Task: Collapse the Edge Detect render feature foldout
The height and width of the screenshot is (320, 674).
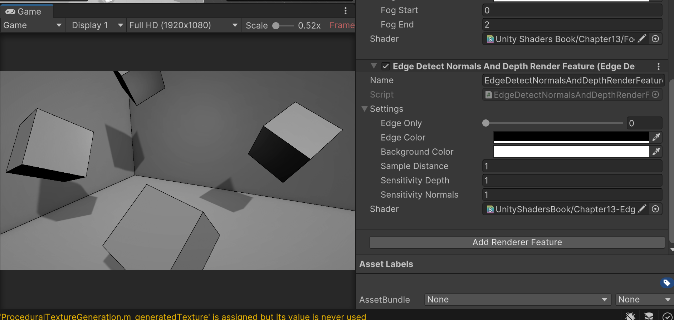Action: point(374,66)
